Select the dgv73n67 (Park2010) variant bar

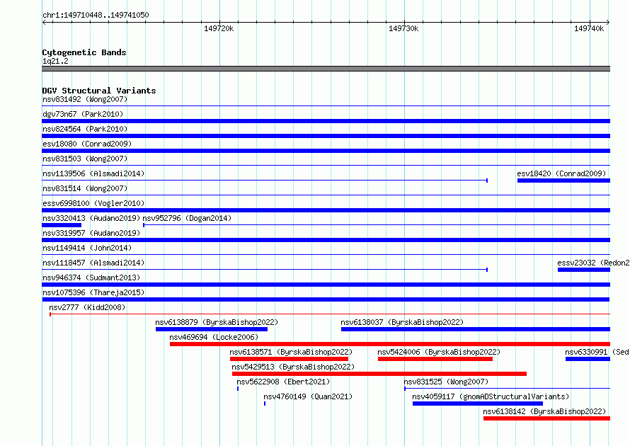(326, 121)
